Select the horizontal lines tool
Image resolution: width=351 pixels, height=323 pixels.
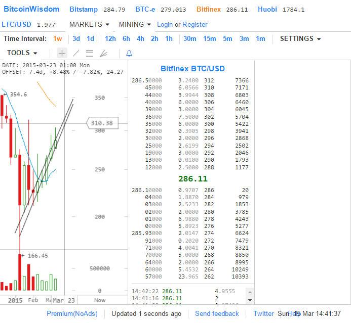coord(90,53)
